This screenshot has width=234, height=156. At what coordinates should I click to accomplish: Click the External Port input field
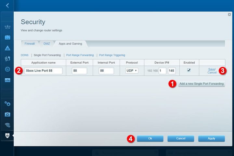[79, 71]
